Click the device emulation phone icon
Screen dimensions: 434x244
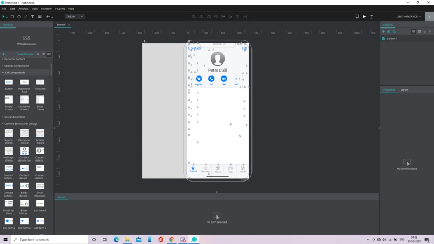coord(357,17)
